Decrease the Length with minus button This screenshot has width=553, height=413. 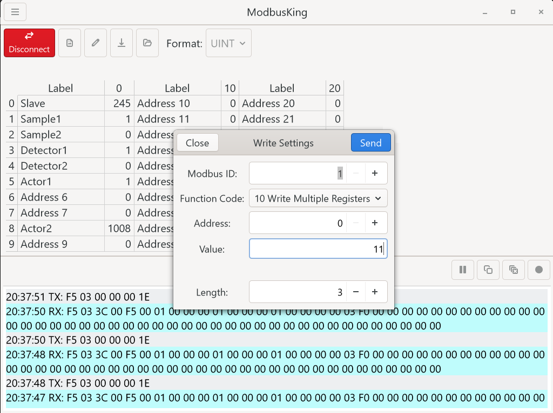coord(356,292)
